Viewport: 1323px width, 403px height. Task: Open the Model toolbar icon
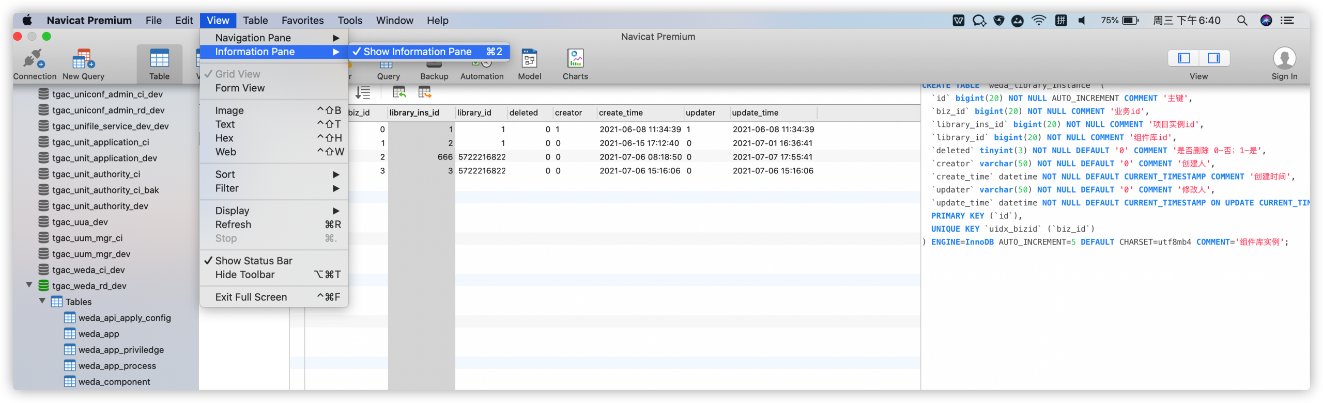tap(529, 59)
